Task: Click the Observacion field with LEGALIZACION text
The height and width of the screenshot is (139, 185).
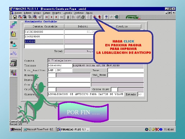Action: pos(86,94)
